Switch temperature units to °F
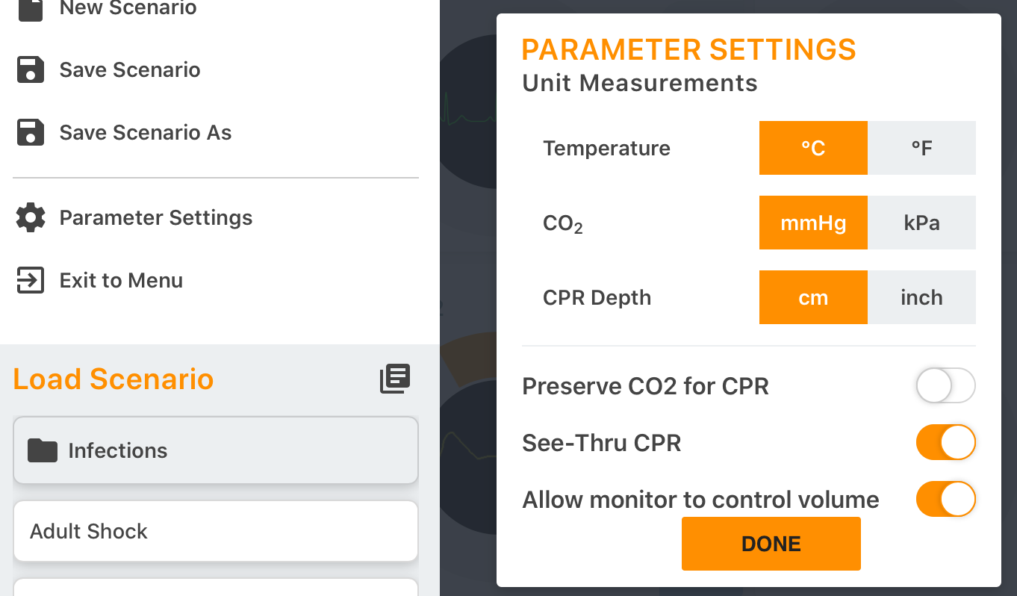Screen dimensions: 1017x596 921,148
